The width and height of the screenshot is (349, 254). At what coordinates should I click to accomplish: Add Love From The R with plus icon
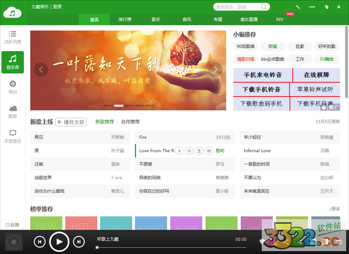(189, 151)
